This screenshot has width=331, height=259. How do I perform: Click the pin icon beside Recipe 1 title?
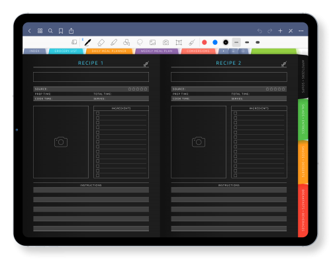click(x=146, y=64)
